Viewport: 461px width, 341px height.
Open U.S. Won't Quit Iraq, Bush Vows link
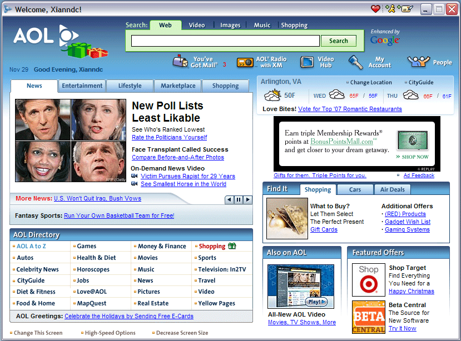tap(97, 198)
